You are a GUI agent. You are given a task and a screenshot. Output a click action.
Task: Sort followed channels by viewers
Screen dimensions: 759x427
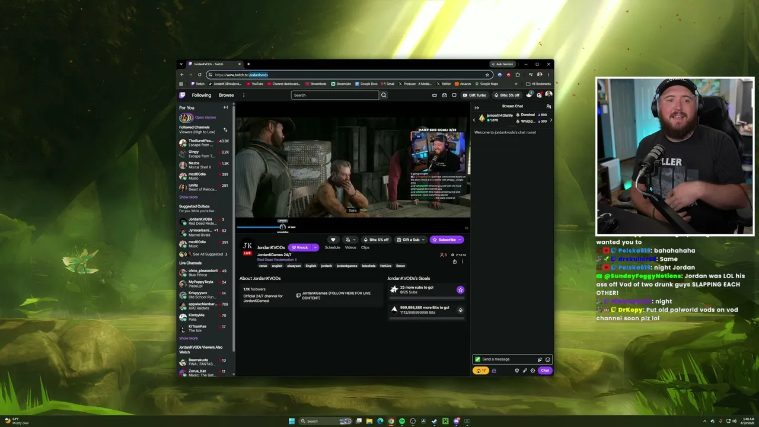[x=225, y=129]
